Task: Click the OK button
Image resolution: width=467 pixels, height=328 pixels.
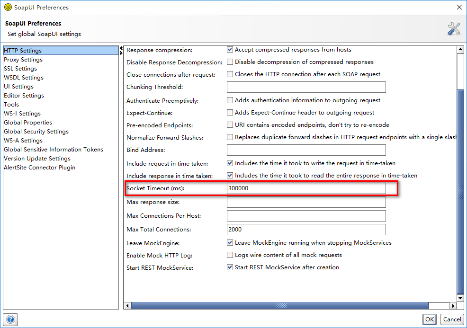Action: [430, 319]
